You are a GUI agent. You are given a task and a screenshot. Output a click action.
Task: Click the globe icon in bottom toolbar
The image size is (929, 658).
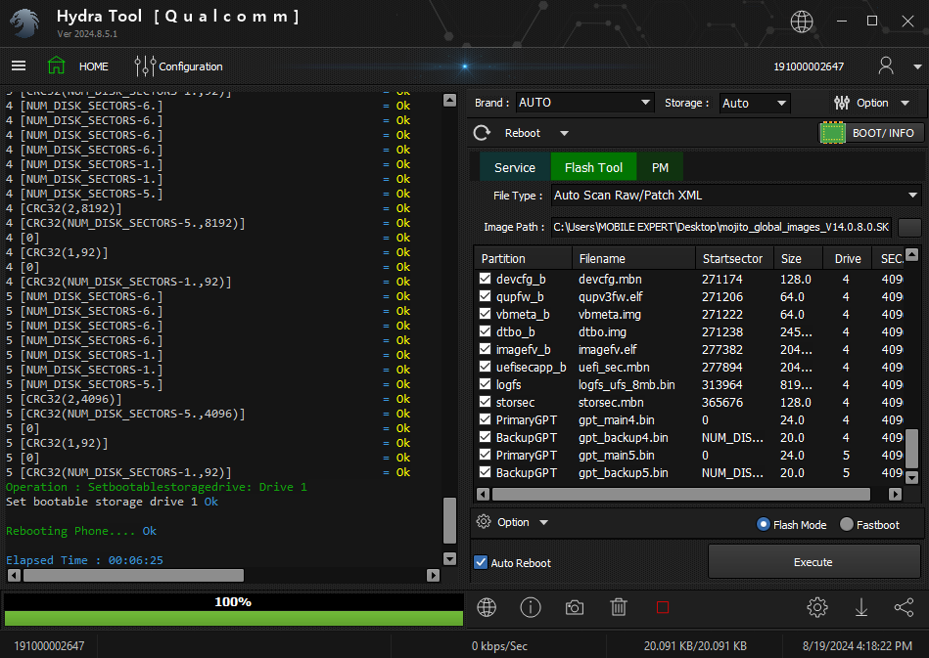487,607
